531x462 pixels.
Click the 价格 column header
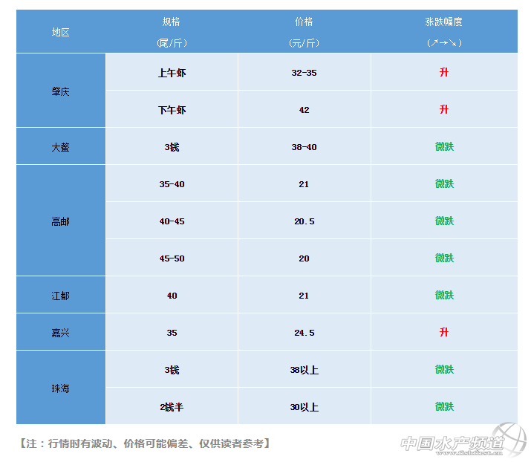[304, 32]
